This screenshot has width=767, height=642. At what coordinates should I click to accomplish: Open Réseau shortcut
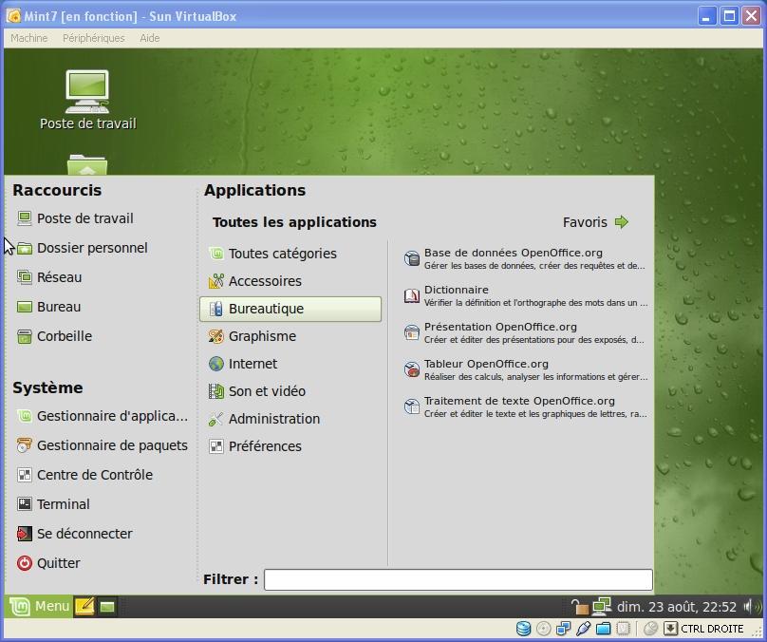(49, 277)
